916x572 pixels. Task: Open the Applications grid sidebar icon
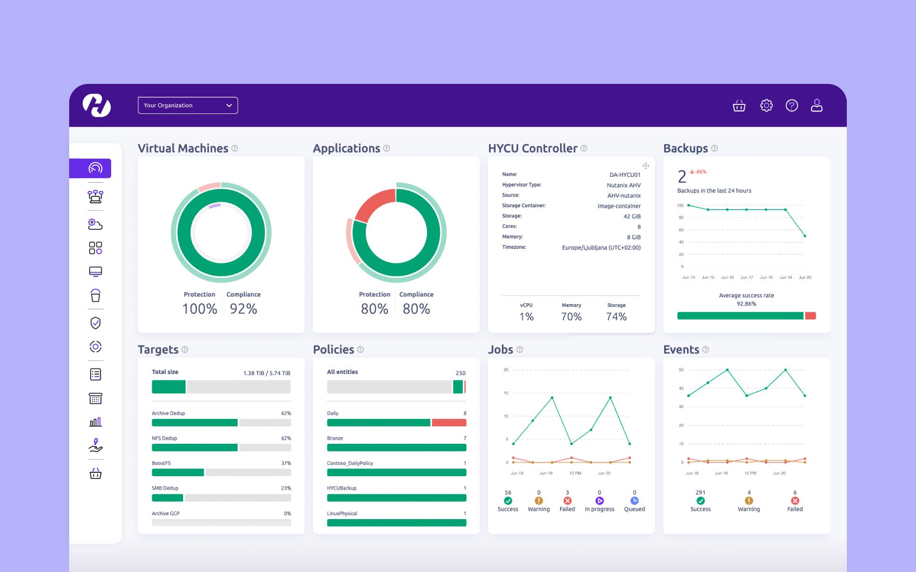95,248
